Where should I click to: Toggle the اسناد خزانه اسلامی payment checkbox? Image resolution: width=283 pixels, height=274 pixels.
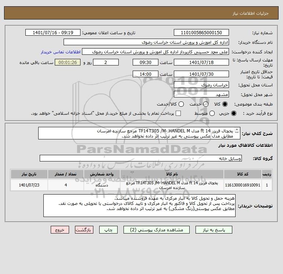178,113
